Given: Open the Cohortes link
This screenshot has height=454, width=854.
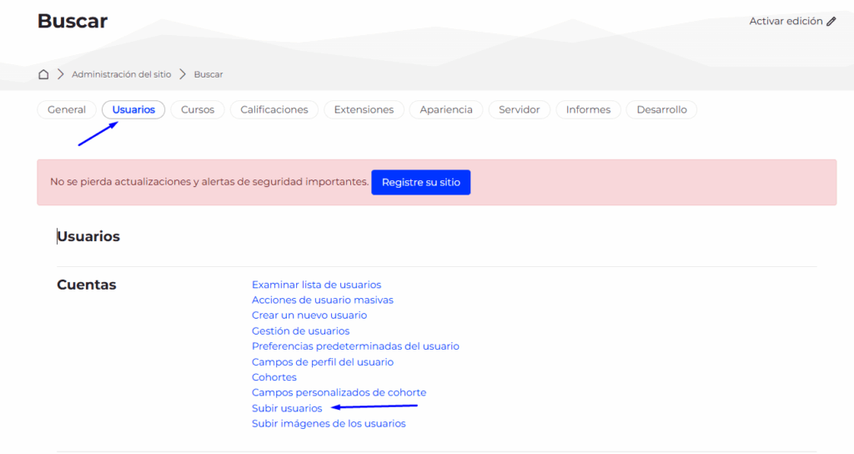Looking at the screenshot, I should point(274,377).
